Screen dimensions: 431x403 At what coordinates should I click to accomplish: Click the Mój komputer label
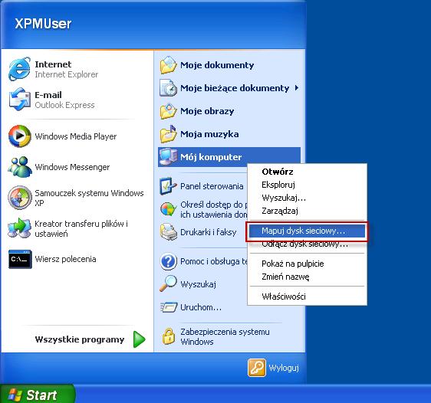[x=211, y=157]
